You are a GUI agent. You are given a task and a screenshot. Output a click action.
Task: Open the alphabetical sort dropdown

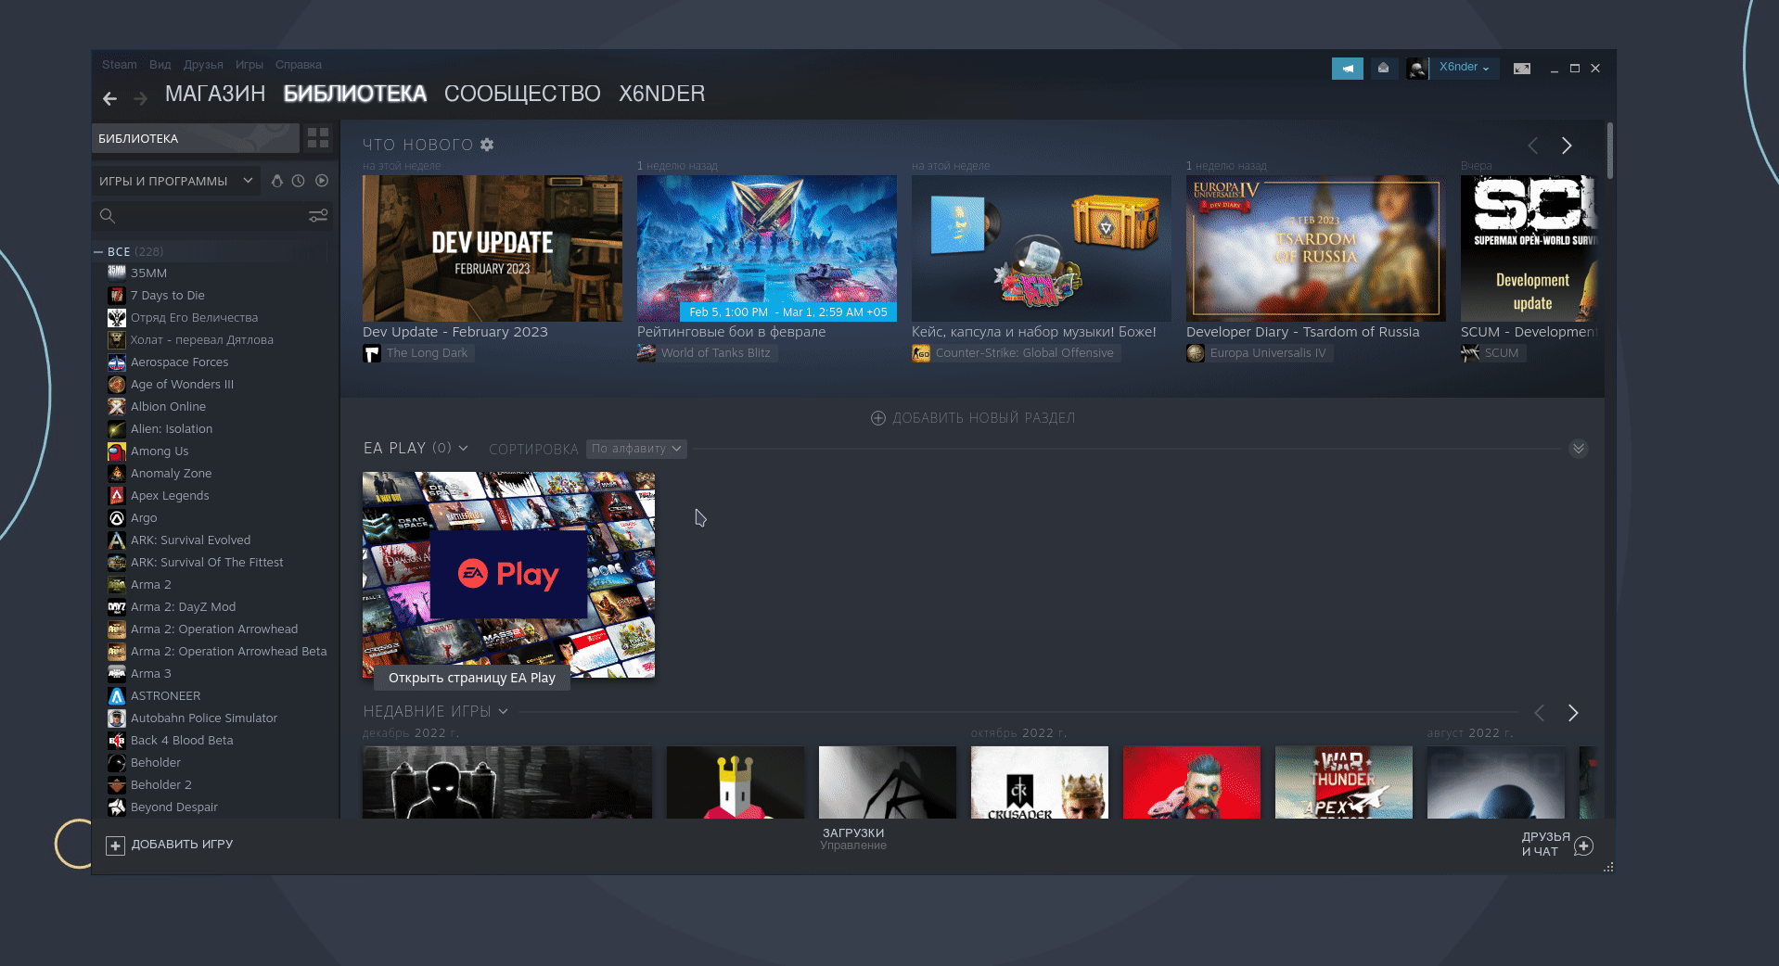coord(636,449)
